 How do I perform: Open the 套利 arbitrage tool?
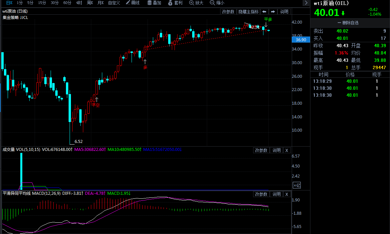[176, 3]
